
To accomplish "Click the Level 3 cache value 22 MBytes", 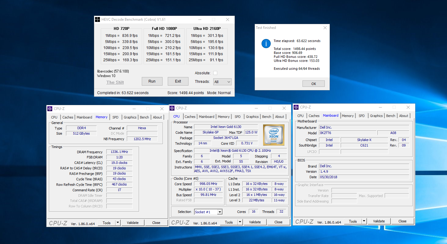I will coord(256,200).
